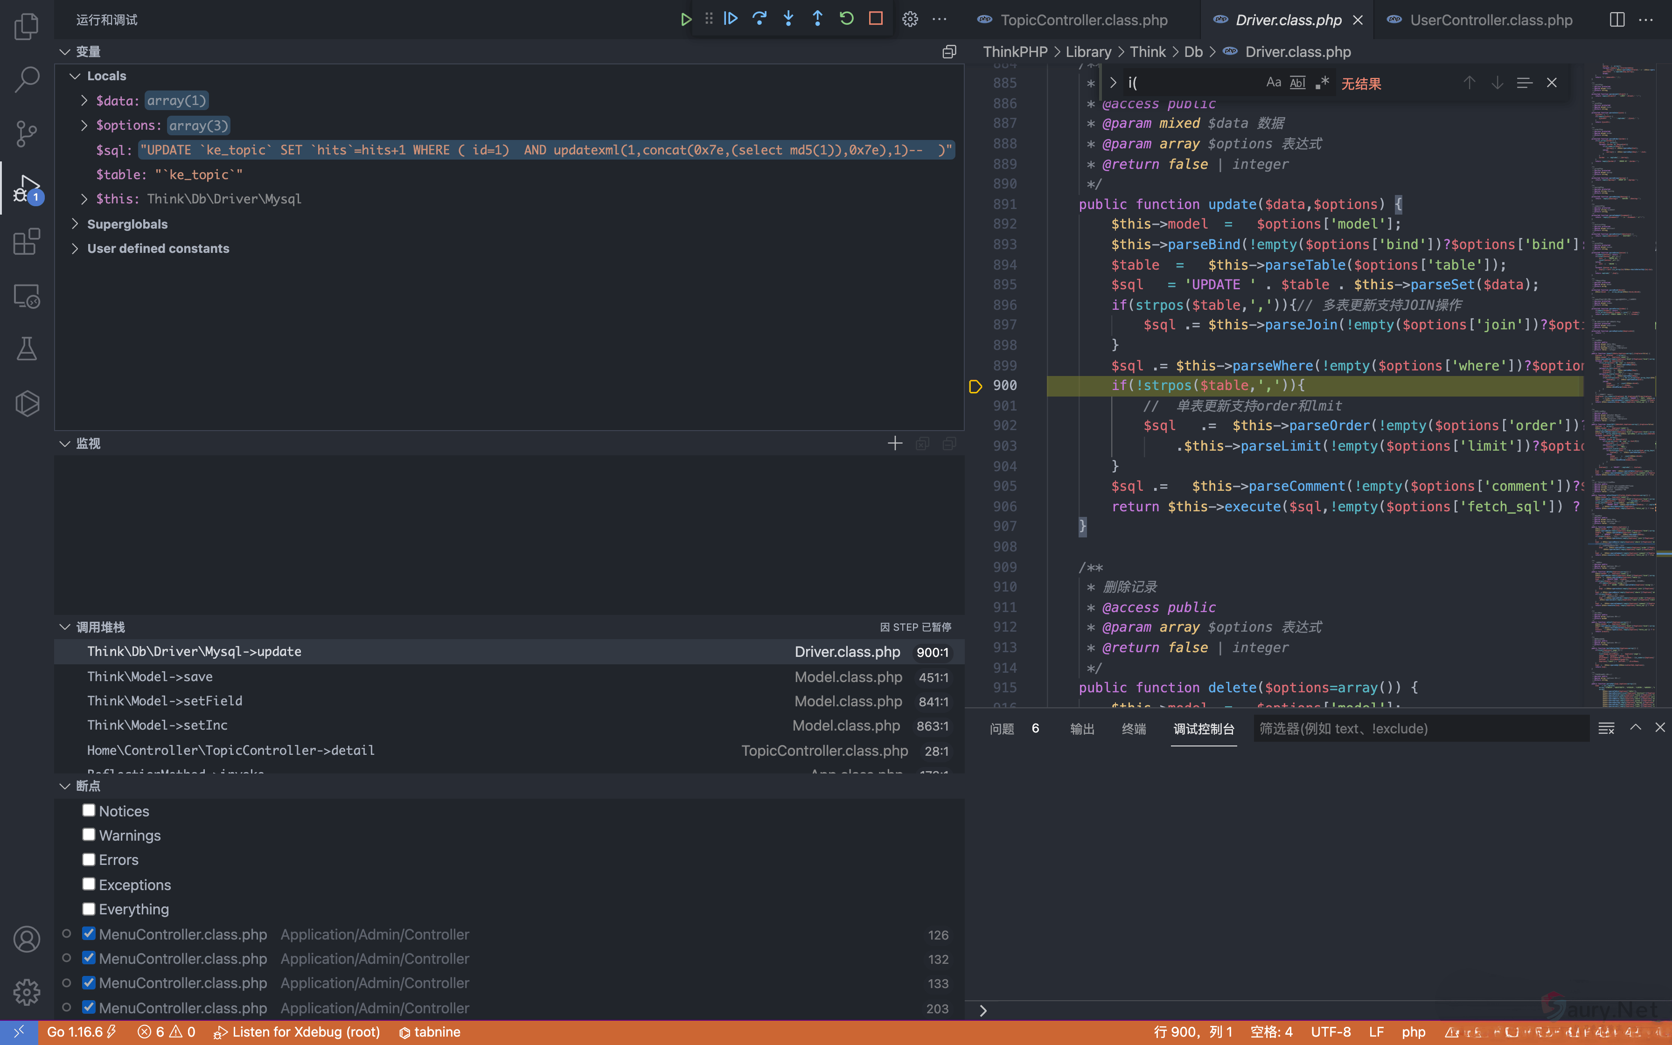The image size is (1672, 1045).
Task: Expand the $options array variable
Action: tap(84, 125)
